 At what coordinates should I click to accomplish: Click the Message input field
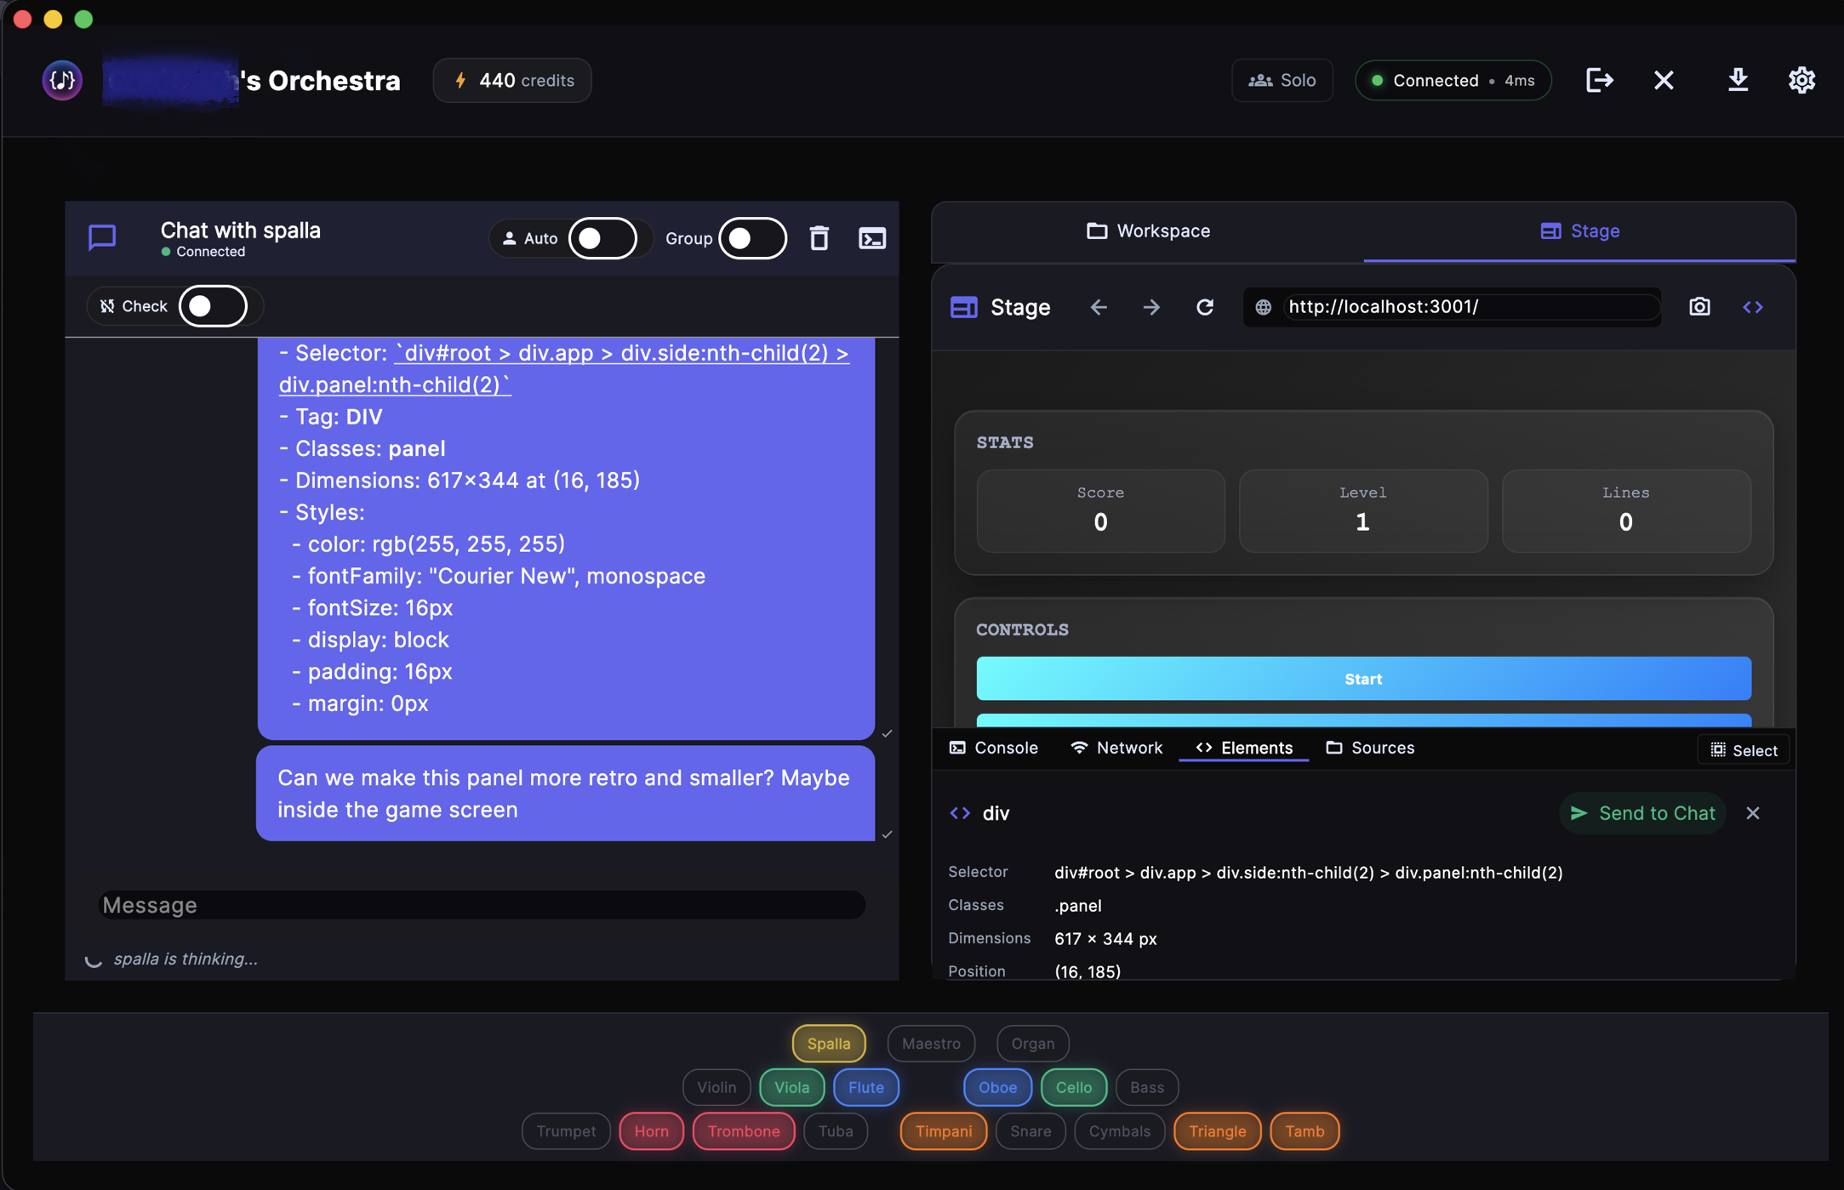pyautogui.click(x=482, y=904)
